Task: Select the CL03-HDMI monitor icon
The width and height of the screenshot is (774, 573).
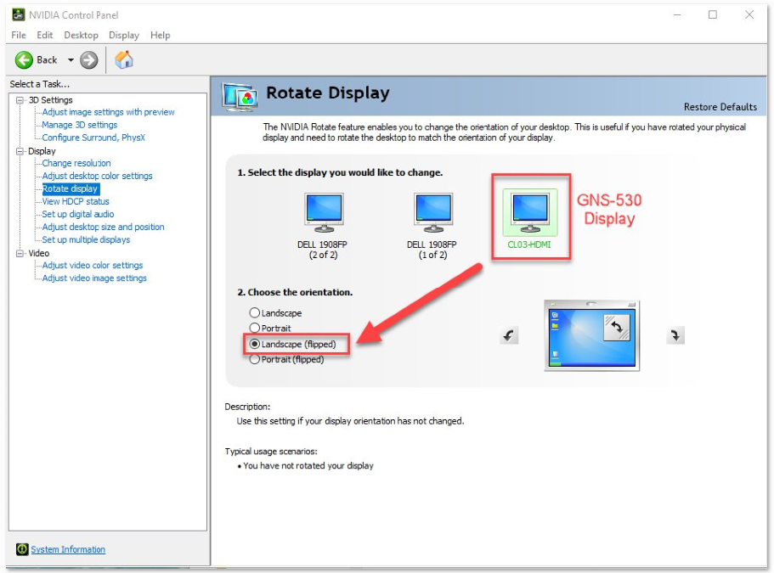Action: pyautogui.click(x=529, y=213)
